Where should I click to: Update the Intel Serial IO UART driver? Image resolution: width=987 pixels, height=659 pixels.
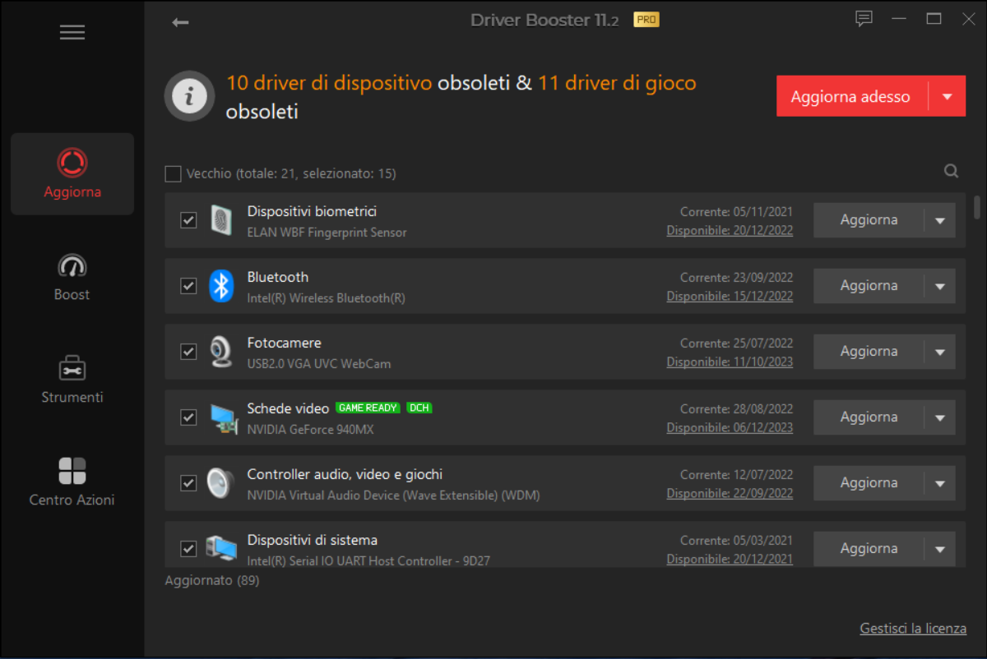[869, 549]
